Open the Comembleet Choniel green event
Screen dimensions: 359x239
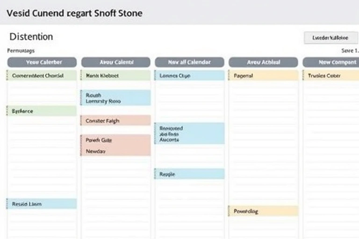42,75
